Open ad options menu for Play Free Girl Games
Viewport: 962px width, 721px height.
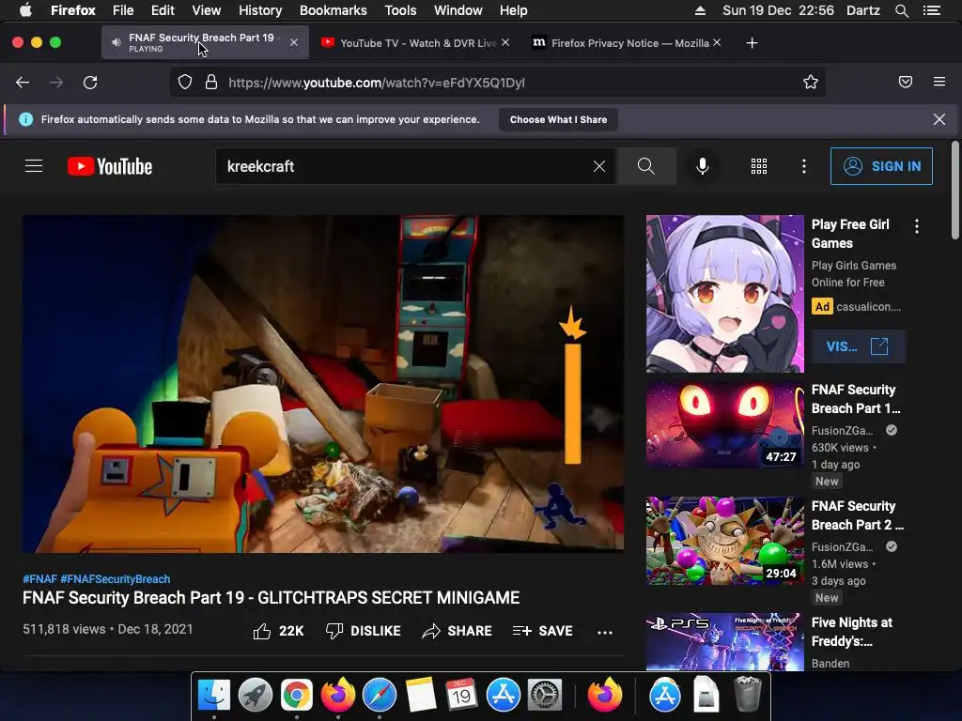(x=917, y=226)
